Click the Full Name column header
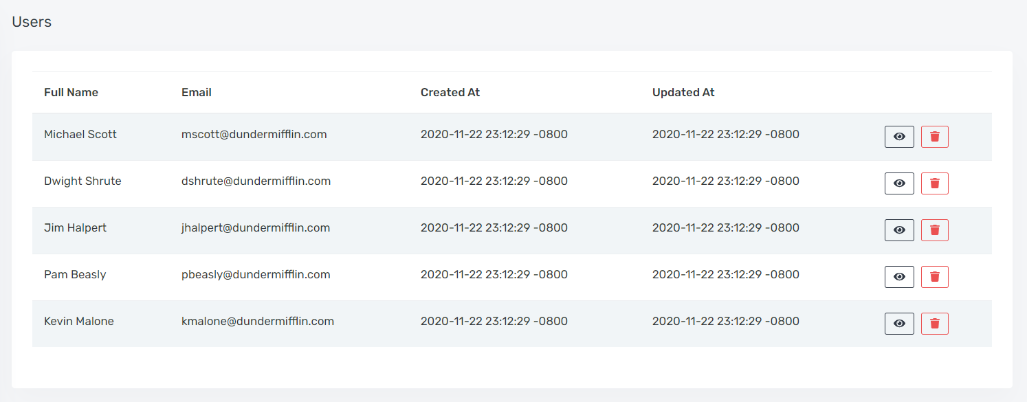The width and height of the screenshot is (1027, 402). click(x=71, y=92)
